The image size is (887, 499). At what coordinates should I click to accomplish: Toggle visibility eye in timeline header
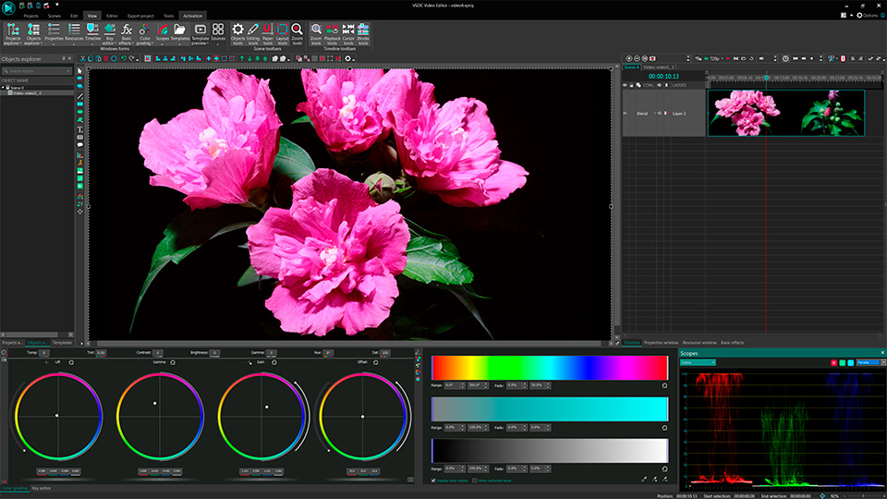(626, 85)
